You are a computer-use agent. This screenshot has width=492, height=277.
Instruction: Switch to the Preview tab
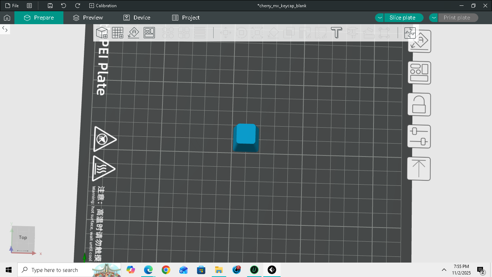pyautogui.click(x=88, y=18)
